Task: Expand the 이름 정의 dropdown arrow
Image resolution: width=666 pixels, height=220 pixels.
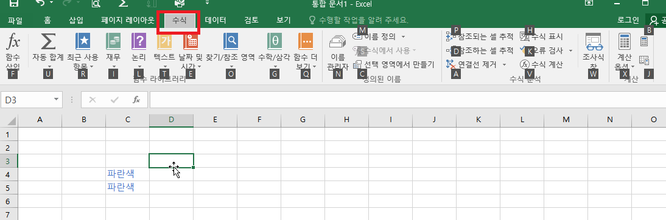Action: point(403,37)
